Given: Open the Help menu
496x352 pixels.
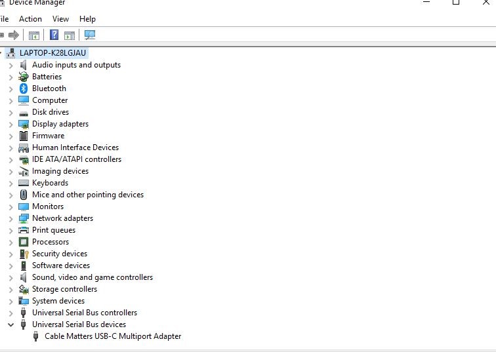Looking at the screenshot, I should coord(87,19).
